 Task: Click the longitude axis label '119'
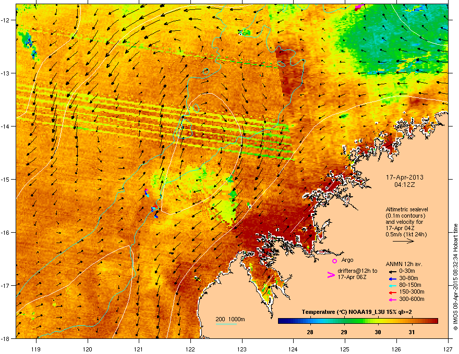tap(36, 349)
